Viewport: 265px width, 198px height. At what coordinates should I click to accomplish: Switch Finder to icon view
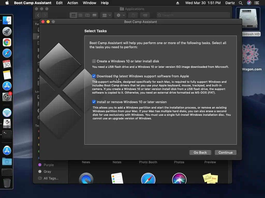click(73, 15)
